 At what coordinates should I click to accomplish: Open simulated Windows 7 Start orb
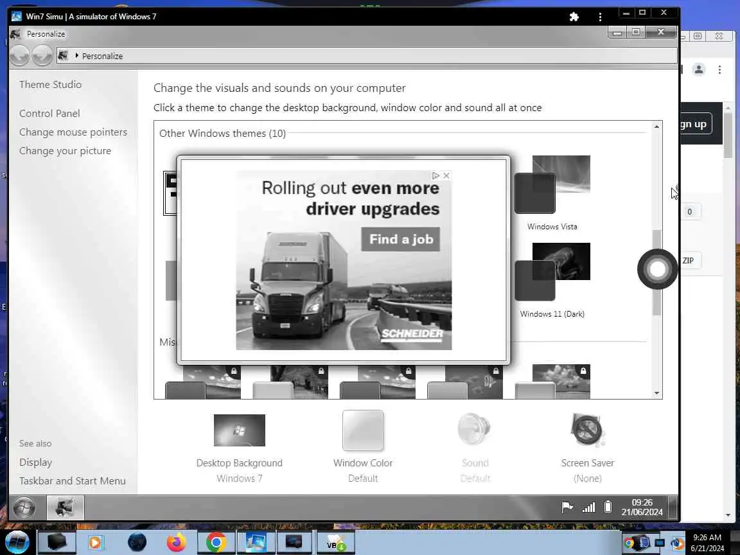pos(24,508)
